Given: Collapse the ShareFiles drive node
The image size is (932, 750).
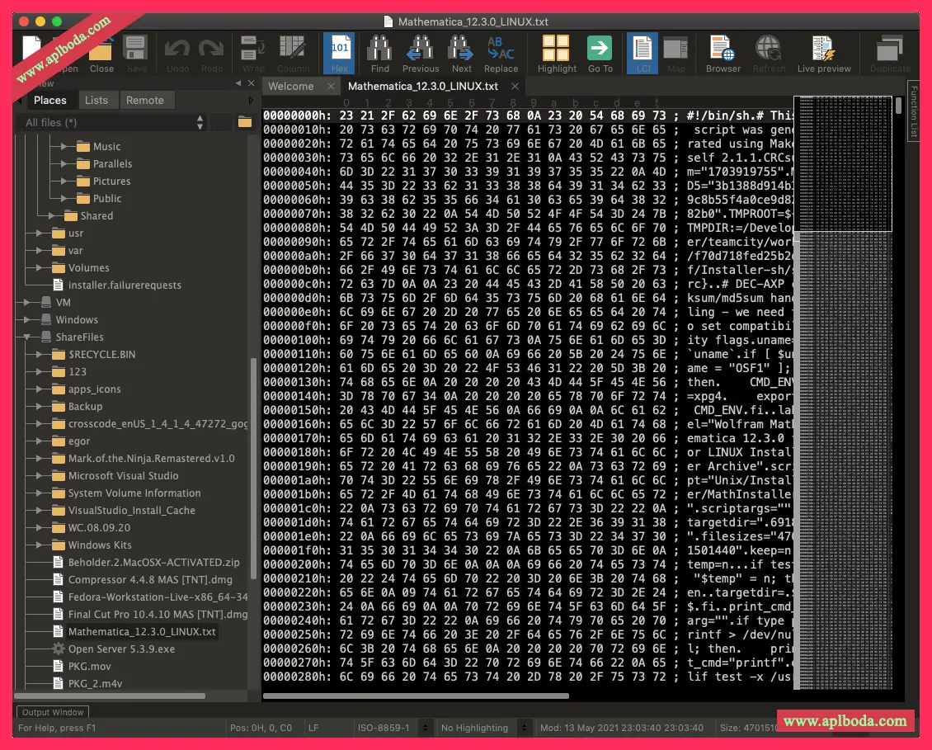Looking at the screenshot, I should (x=26, y=337).
